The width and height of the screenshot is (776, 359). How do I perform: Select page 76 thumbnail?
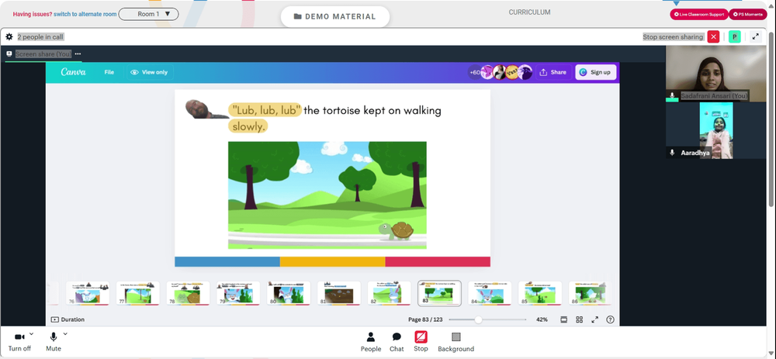click(x=88, y=293)
